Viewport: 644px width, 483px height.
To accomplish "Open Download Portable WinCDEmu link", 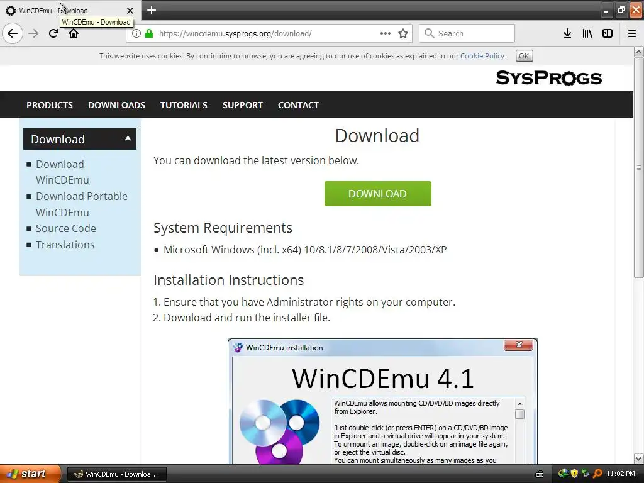I will coord(81,204).
